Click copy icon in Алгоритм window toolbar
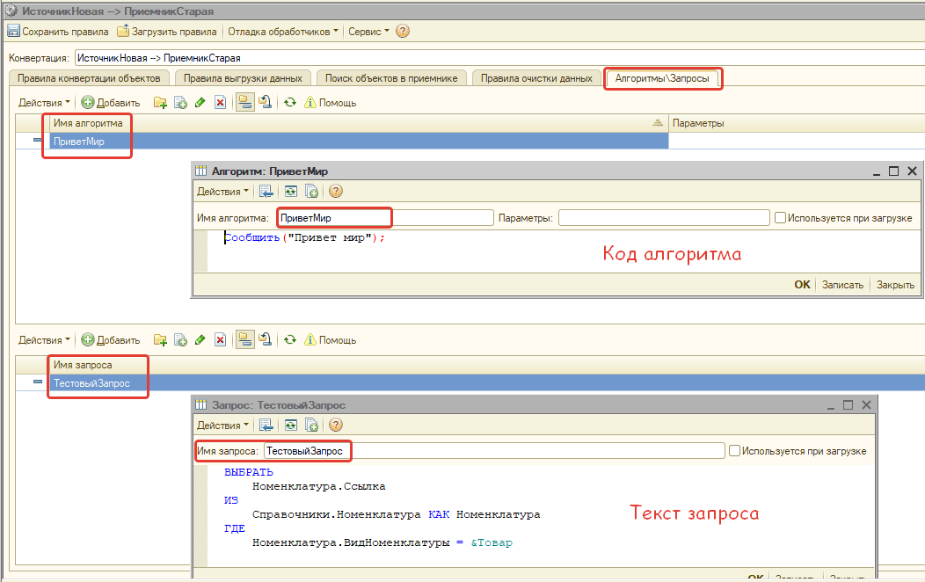 click(311, 191)
